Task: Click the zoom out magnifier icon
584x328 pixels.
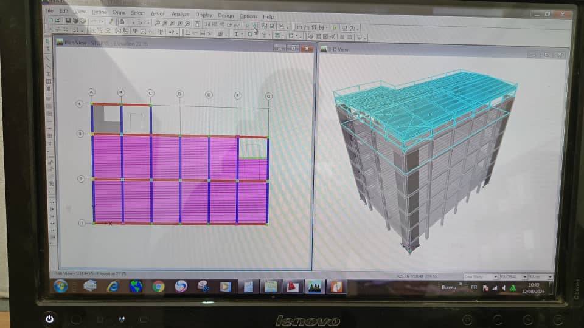Action: (x=187, y=24)
